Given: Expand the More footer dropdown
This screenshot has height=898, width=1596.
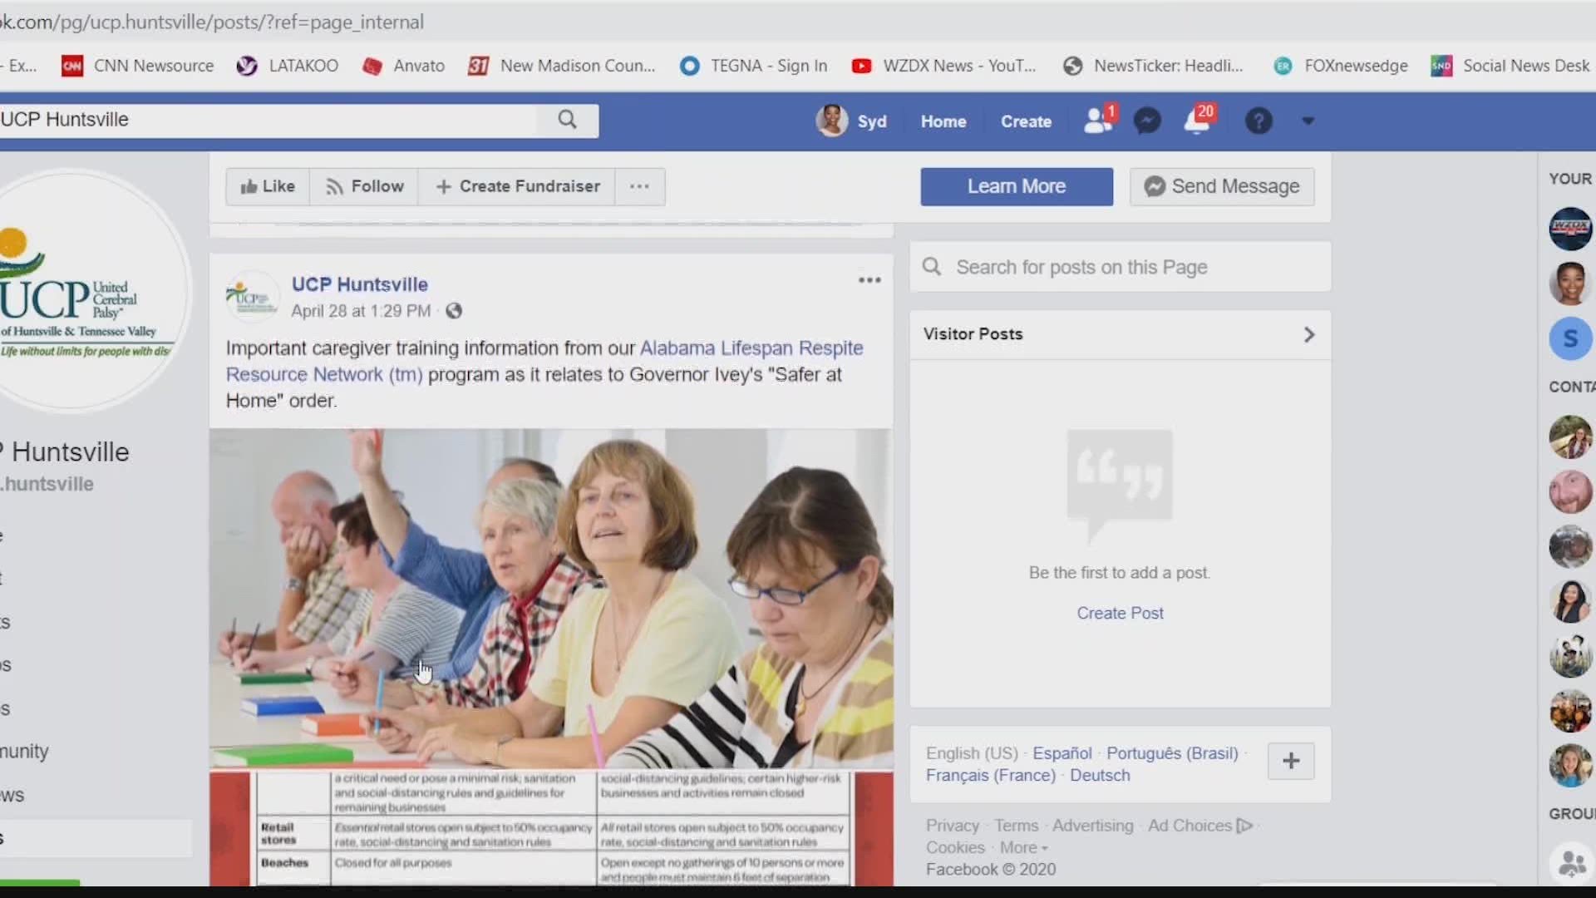Looking at the screenshot, I should (x=1023, y=847).
